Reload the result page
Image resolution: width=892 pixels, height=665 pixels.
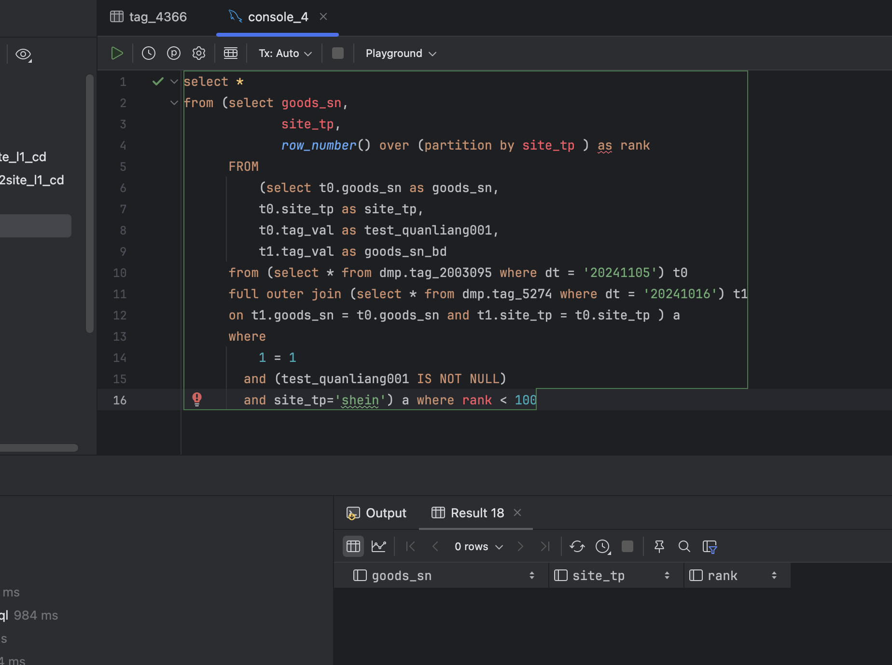click(577, 546)
